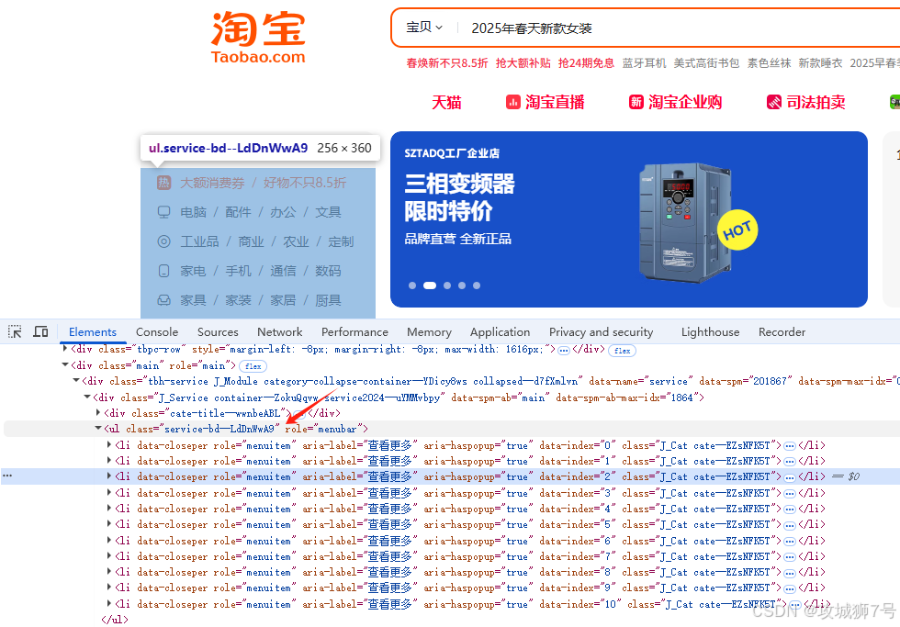Switch to the Elements tab
Image resolution: width=900 pixels, height=627 pixels.
pyautogui.click(x=93, y=331)
